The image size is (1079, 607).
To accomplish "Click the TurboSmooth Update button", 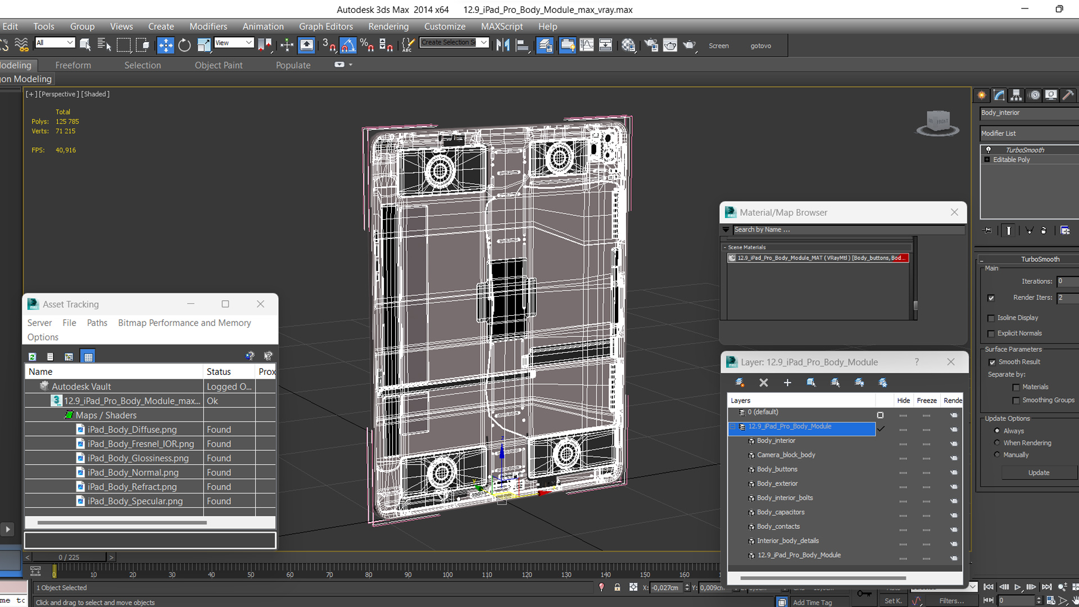I will tap(1039, 473).
